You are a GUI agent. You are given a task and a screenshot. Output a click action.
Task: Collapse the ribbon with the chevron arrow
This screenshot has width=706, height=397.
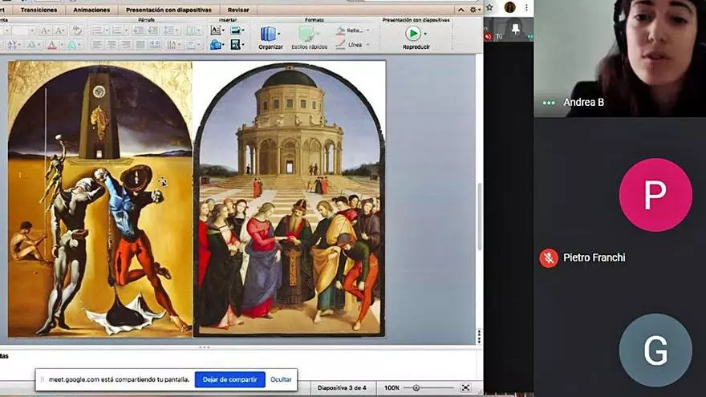point(460,10)
